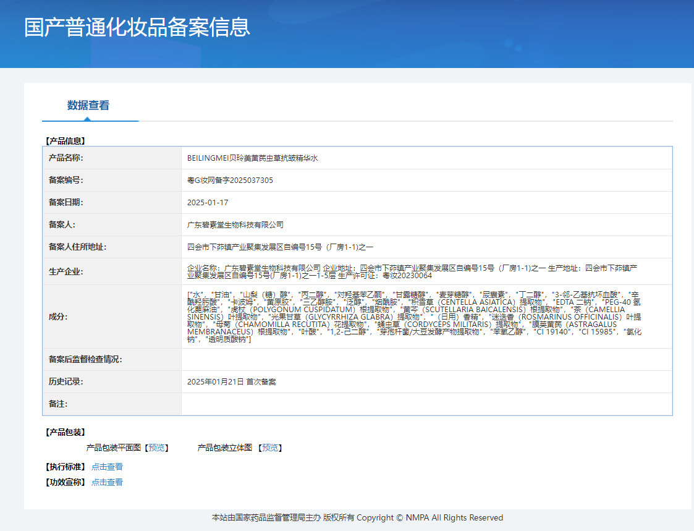Click the 生产企业 row label
The height and width of the screenshot is (531, 694).
[66, 271]
